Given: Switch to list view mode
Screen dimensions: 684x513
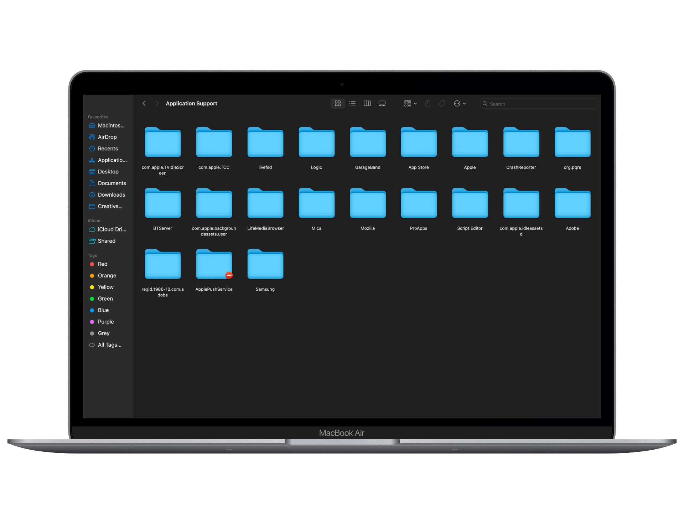Looking at the screenshot, I should coord(352,103).
